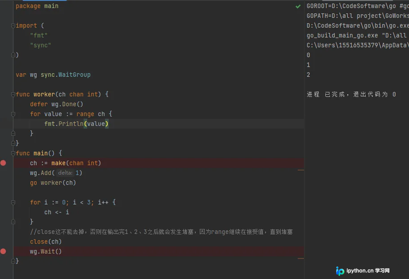The height and width of the screenshot is (279, 409).
Task: Click the Chinese comment line starting with //close
Action: (161, 232)
